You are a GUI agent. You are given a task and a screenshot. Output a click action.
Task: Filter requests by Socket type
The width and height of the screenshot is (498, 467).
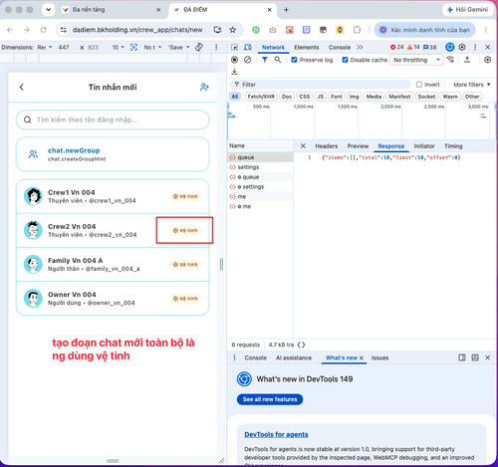tap(426, 97)
